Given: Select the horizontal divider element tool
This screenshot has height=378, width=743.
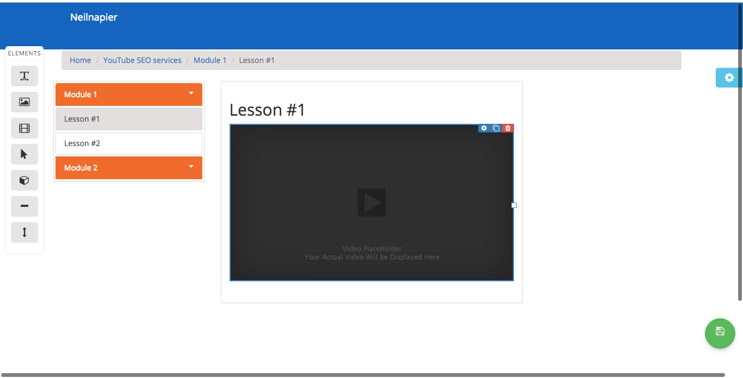Looking at the screenshot, I should tap(24, 206).
